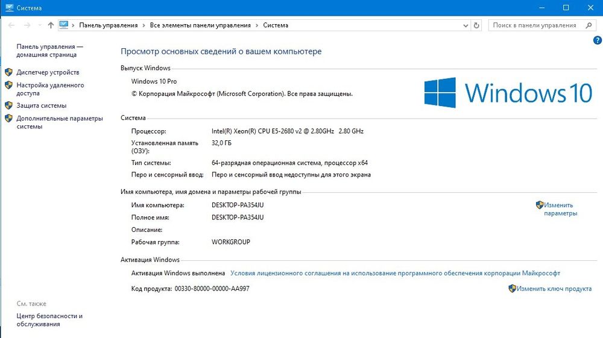Click shield icon beside Дополнительные параметры системы
Image resolution: width=603 pixels, height=338 pixels.
[x=8, y=118]
